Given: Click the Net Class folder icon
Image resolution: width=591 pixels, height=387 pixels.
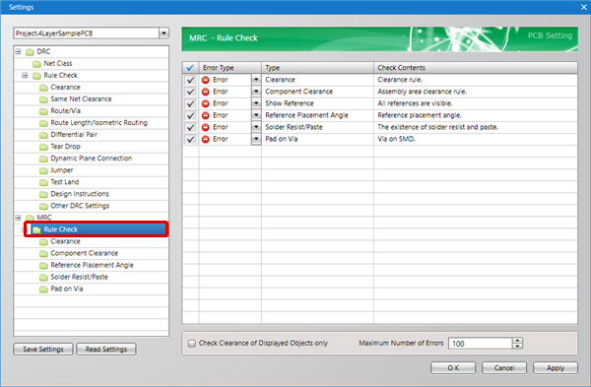Looking at the screenshot, I should 36,64.
